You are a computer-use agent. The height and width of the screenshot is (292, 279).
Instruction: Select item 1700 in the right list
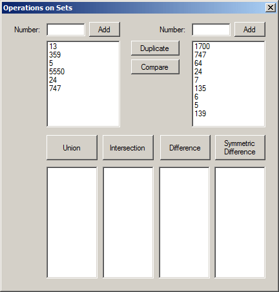click(x=202, y=47)
